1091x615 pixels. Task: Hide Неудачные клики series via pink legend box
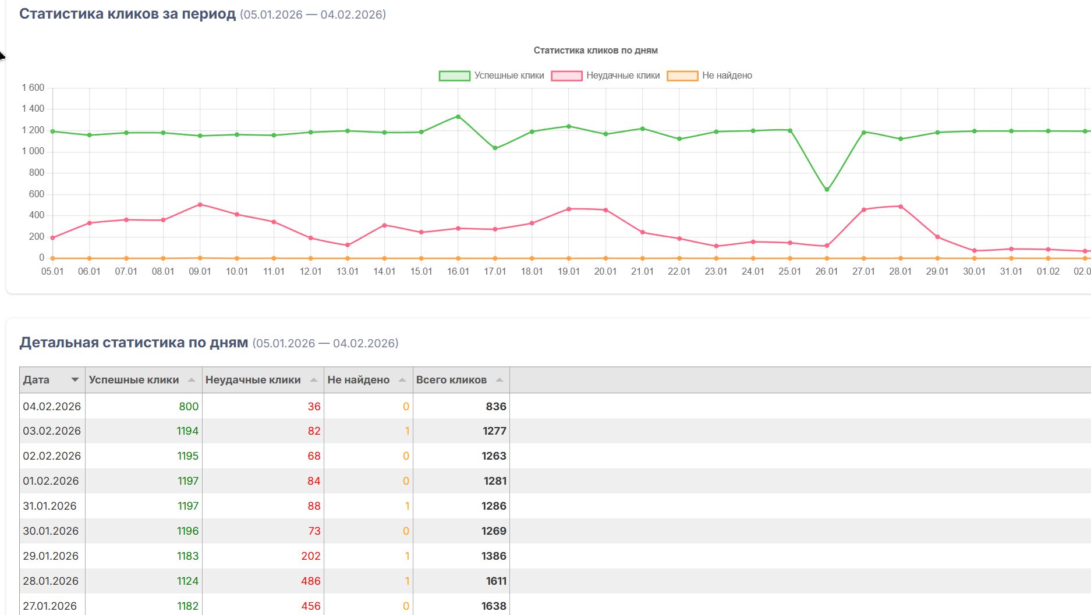click(x=566, y=76)
